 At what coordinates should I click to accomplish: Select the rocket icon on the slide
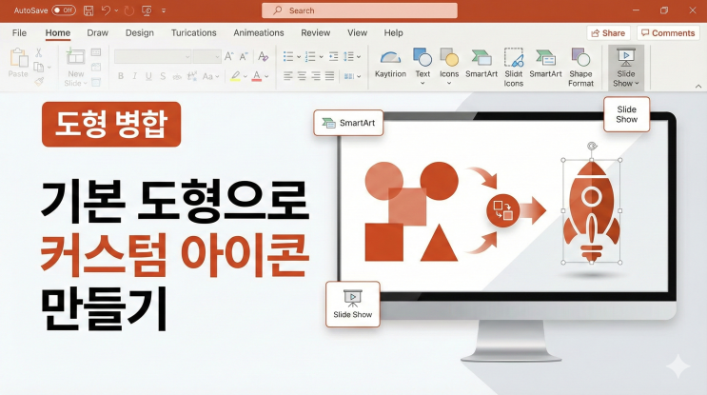click(592, 211)
